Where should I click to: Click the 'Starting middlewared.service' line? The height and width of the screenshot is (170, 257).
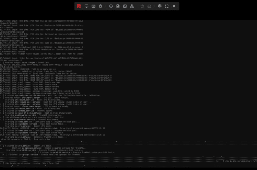34,115
